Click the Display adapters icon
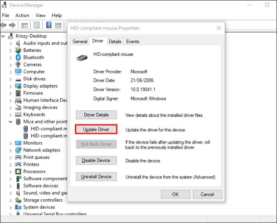The height and width of the screenshot is (223, 277). [x=18, y=86]
